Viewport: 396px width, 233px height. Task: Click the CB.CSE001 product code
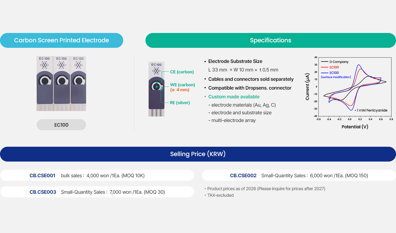pyautogui.click(x=42, y=176)
